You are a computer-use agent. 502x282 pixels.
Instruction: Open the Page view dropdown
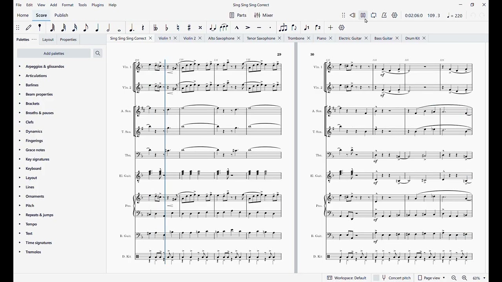(x=431, y=278)
